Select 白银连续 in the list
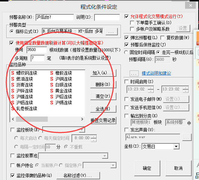The image size is (199, 180). point(61,85)
